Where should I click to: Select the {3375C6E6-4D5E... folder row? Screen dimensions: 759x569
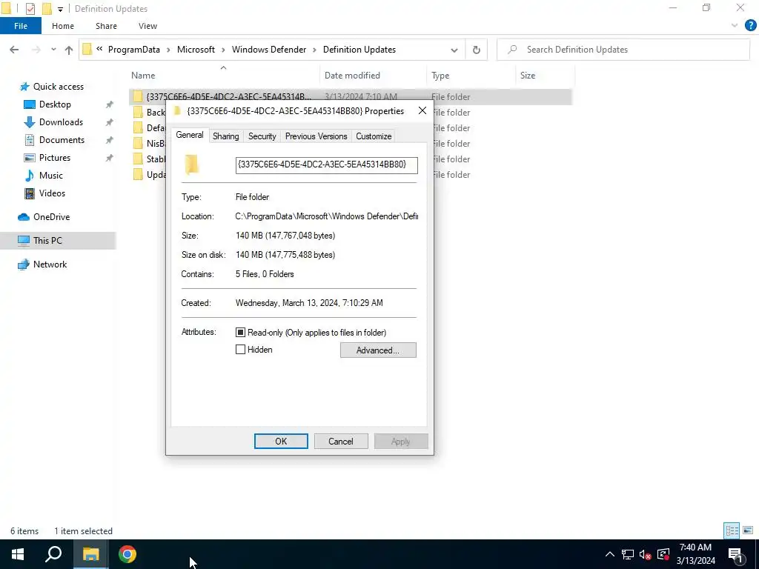[x=350, y=97]
